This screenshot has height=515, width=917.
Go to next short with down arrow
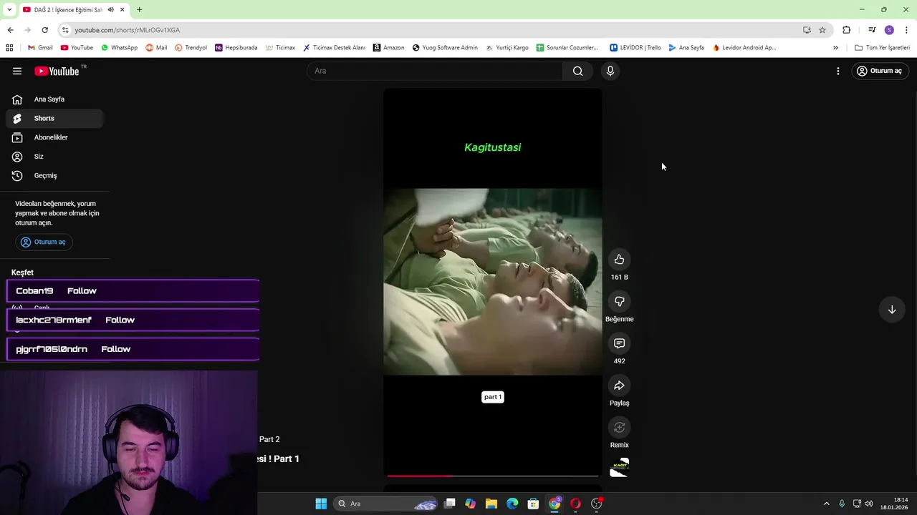(x=892, y=310)
